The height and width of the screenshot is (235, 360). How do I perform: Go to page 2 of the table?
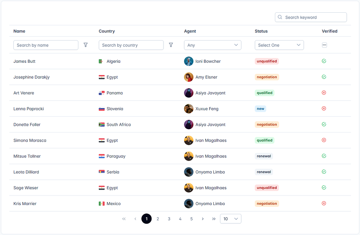pos(158,219)
